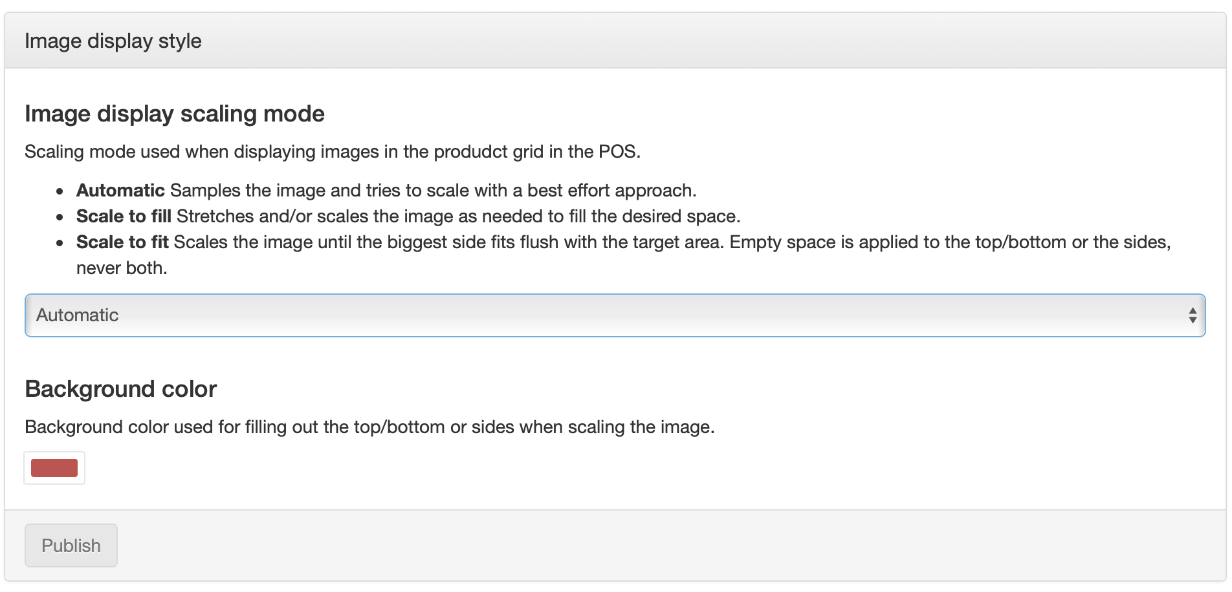Click the "Background color" section heading
1232x592 pixels.
[x=121, y=389]
